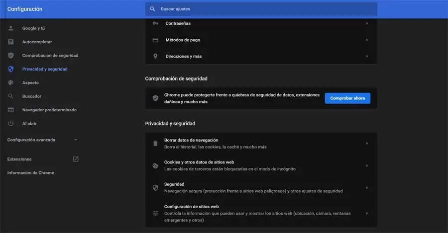Image resolution: width=448 pixels, height=233 pixels.
Task: Click the Google y tú person icon
Action: (x=11, y=28)
